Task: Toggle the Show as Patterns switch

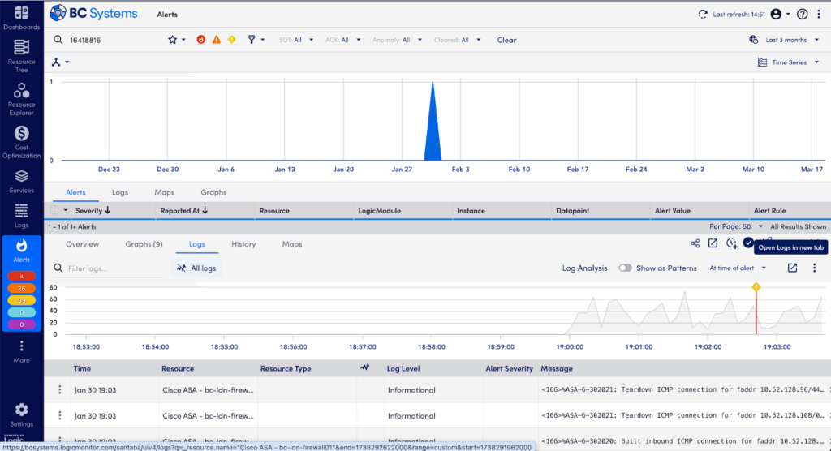Action: point(626,268)
